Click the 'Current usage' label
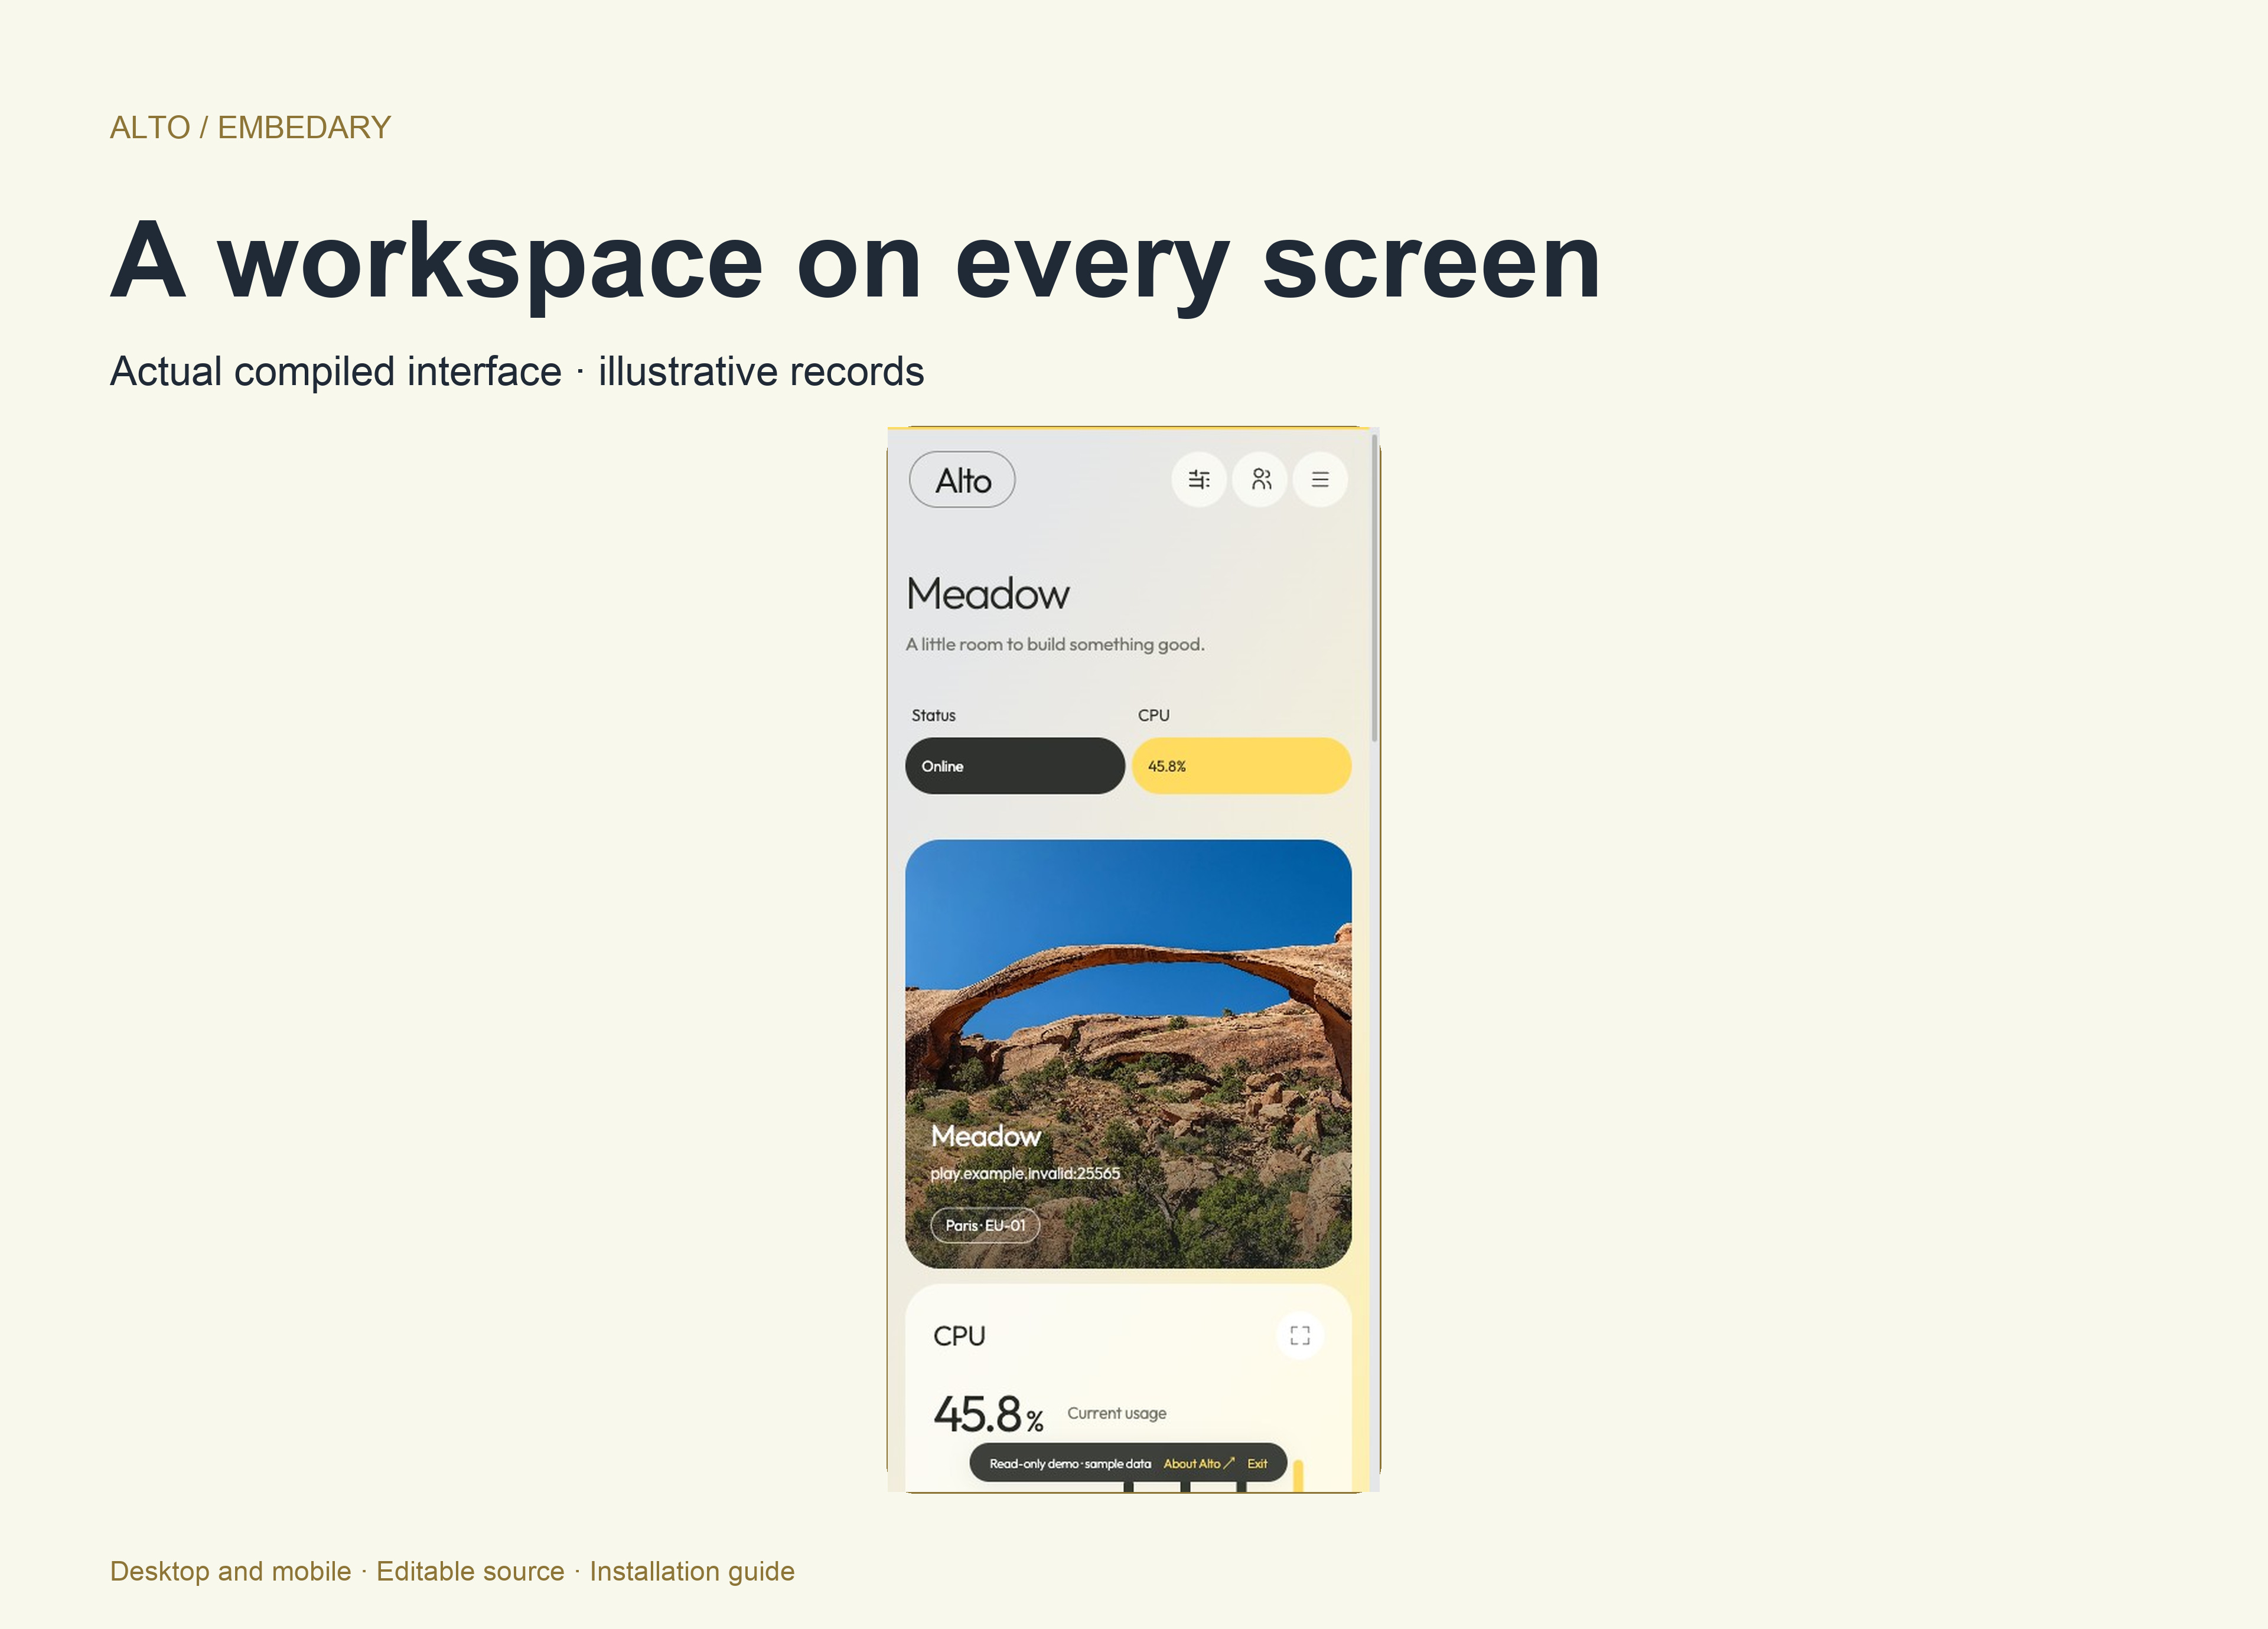The height and width of the screenshot is (1629, 2268). (x=1117, y=1413)
